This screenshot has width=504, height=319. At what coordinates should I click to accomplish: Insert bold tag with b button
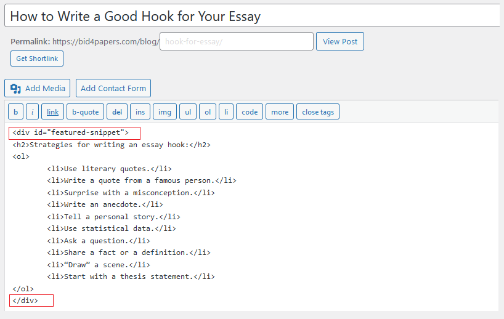[15, 112]
